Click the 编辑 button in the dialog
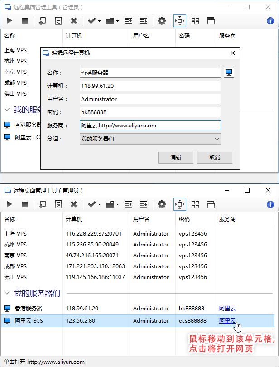This screenshot has width=279, height=367. (x=175, y=158)
